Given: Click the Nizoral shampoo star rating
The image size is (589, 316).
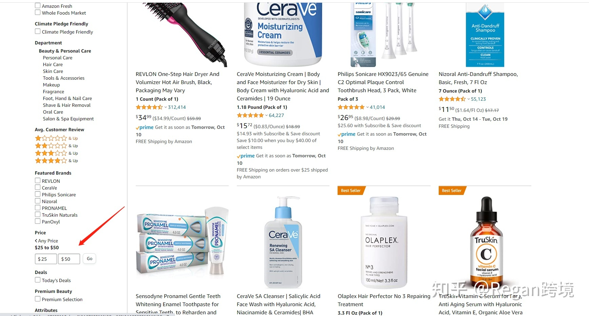Looking at the screenshot, I should click(x=452, y=99).
